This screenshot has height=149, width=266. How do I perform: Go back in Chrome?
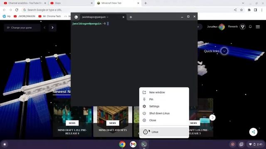tap(4, 10)
